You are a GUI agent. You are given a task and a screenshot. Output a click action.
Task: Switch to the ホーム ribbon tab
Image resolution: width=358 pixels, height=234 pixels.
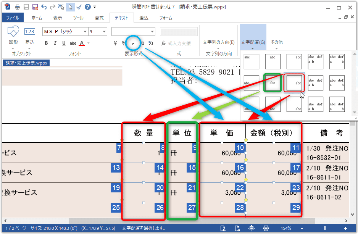point(37,18)
